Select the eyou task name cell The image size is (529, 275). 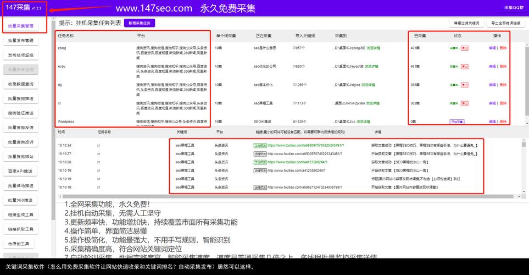pyautogui.click(x=62, y=67)
